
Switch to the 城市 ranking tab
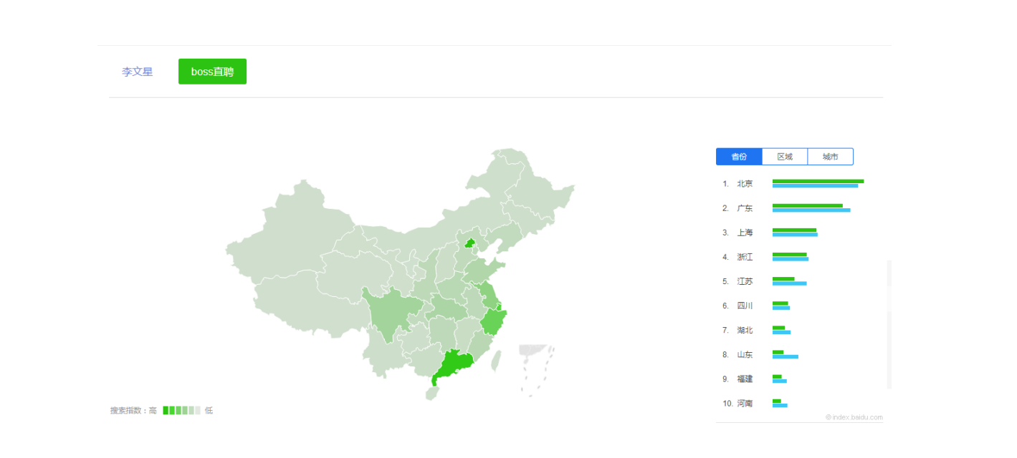pos(831,157)
